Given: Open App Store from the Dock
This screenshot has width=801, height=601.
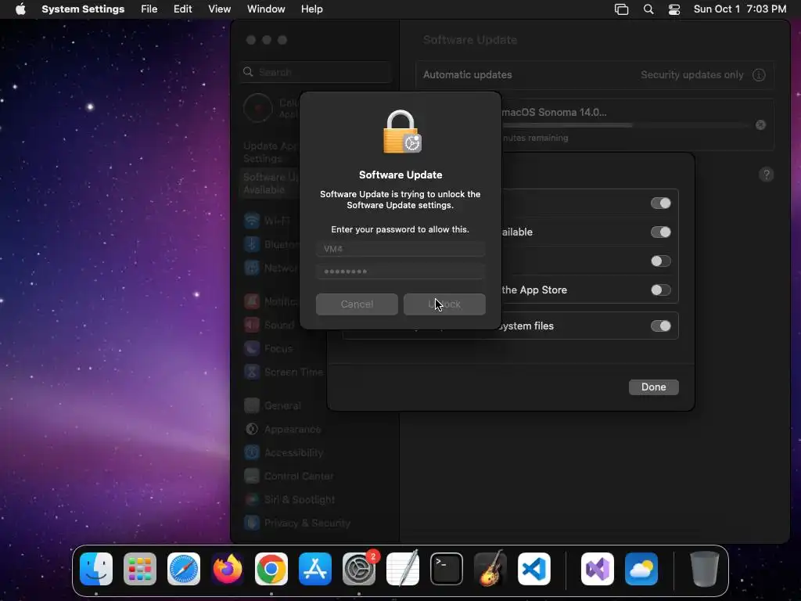Looking at the screenshot, I should pos(315,569).
